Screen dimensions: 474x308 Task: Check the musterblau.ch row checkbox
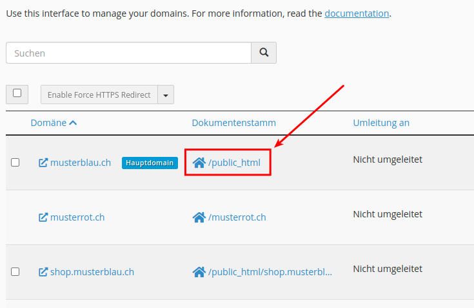coord(15,163)
